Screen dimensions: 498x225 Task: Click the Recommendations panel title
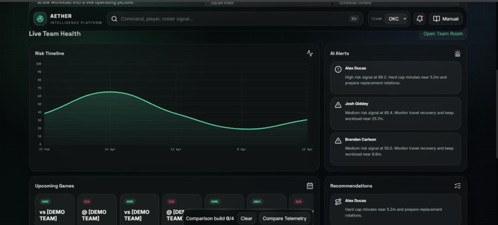point(351,186)
